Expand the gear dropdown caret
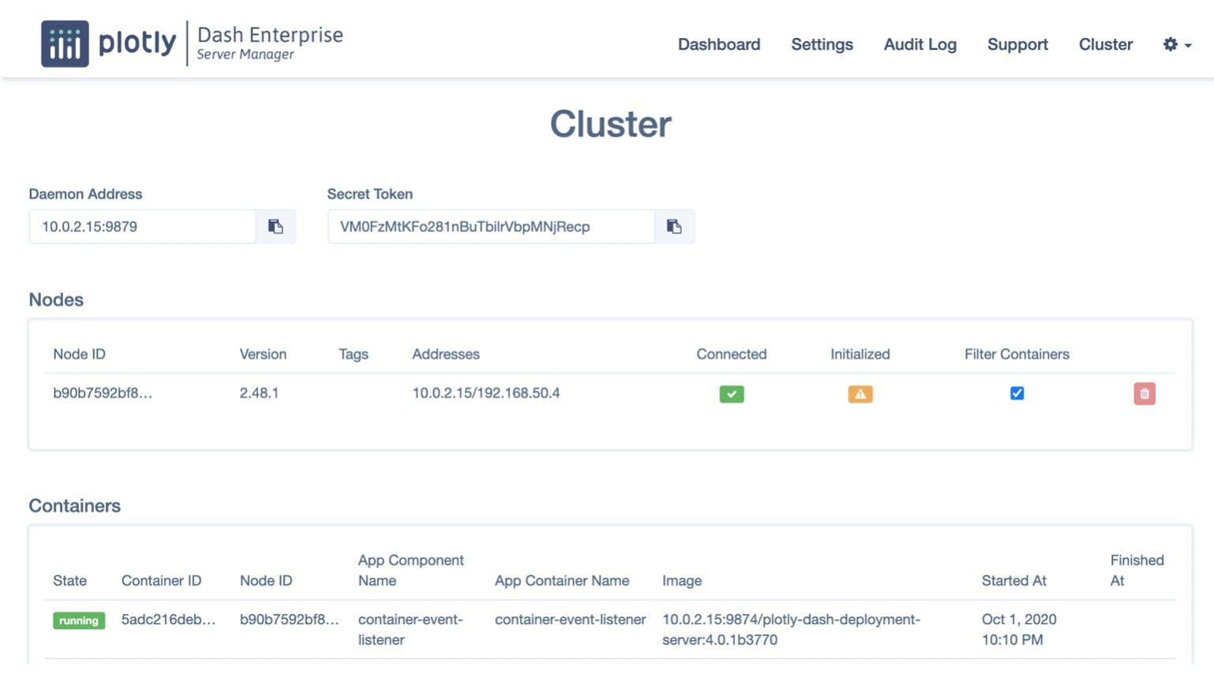The image size is (1214, 682). [1187, 46]
